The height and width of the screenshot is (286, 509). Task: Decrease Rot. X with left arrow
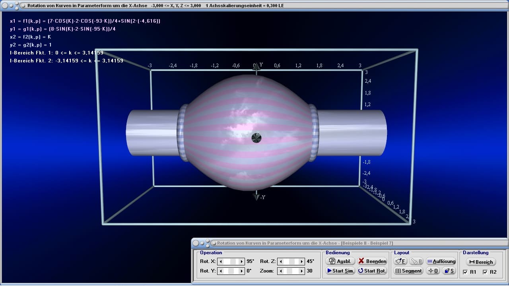coord(221,261)
